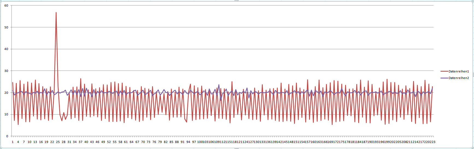Click the red line marker in legend
The width and height of the screenshot is (474, 149).
coord(444,71)
